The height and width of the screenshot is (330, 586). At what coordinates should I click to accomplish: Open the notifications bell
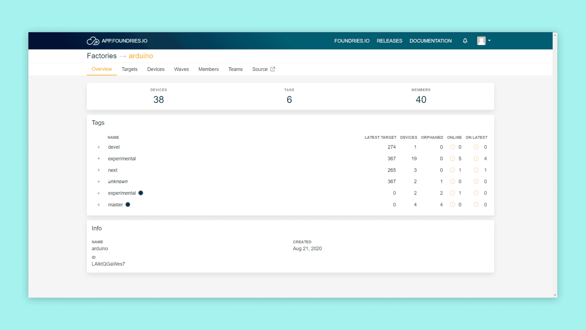coord(465,41)
